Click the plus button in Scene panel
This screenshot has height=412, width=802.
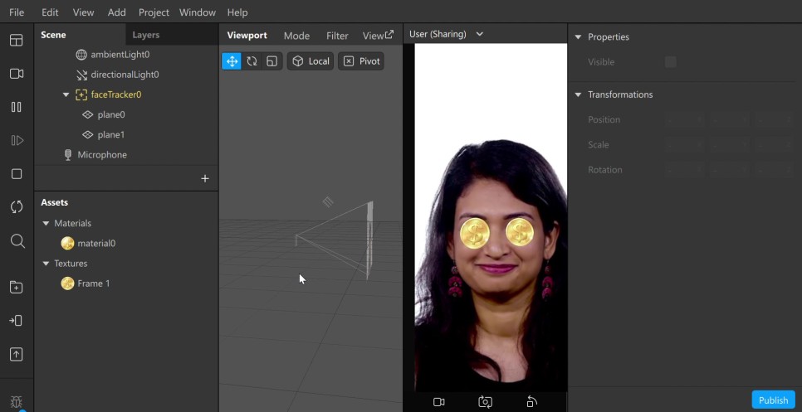205,179
